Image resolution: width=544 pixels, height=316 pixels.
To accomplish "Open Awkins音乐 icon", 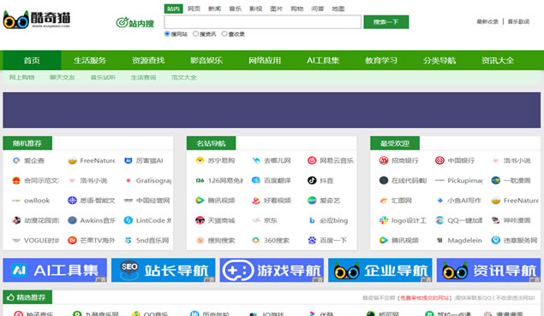I will (x=72, y=220).
